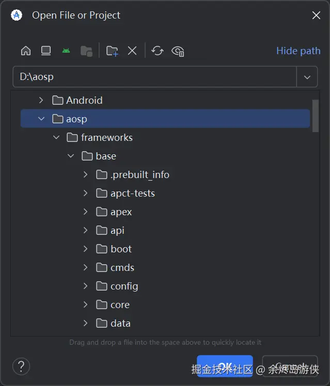Screen dimensions: 330x386
Task: Expand the Android folder
Action: point(41,100)
